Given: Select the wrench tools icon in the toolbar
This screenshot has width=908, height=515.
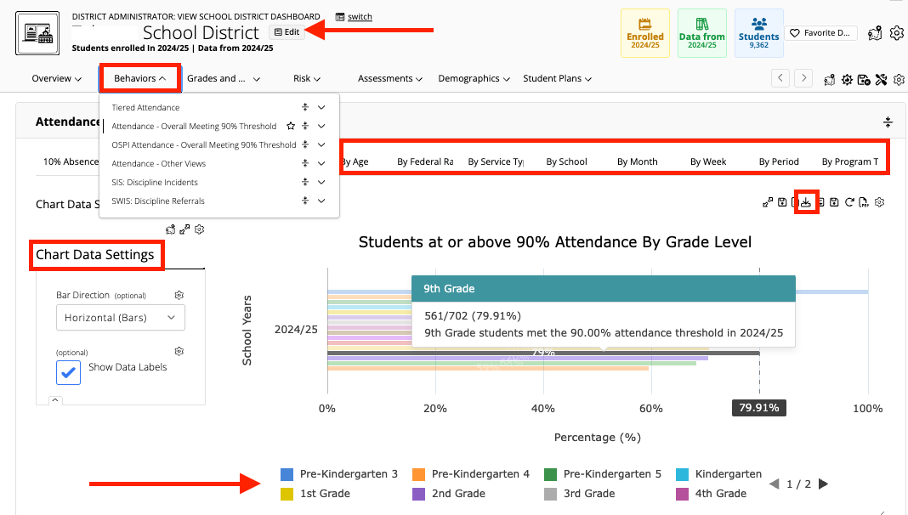Looking at the screenshot, I should [880, 79].
